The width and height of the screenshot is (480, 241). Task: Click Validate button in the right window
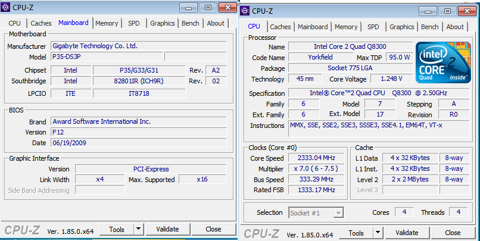pyautogui.click(x=407, y=233)
